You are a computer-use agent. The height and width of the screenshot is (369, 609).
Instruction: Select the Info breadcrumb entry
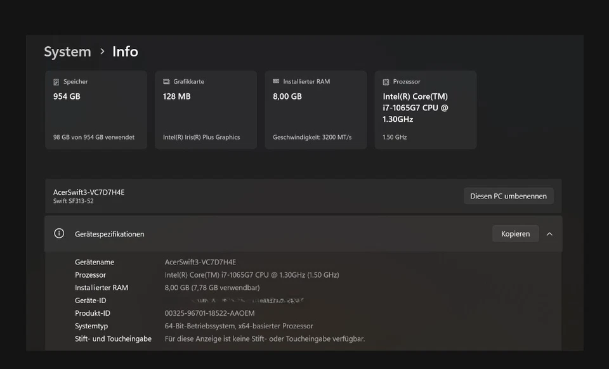click(x=125, y=51)
